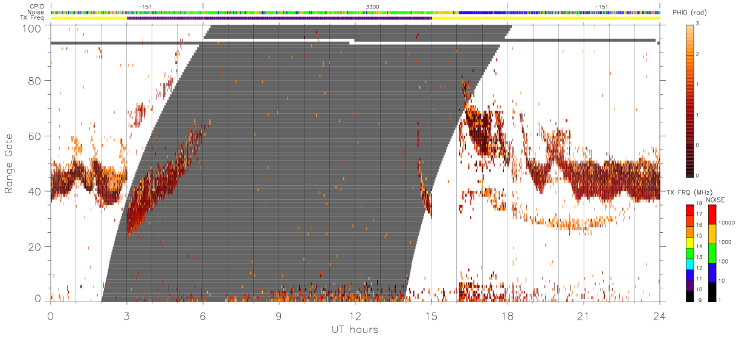Click the 'UT hours' axis label
The height and width of the screenshot is (342, 742).
355,329
